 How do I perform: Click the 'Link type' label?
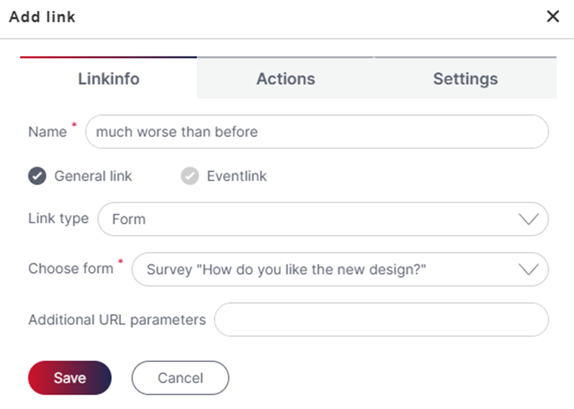coord(59,219)
